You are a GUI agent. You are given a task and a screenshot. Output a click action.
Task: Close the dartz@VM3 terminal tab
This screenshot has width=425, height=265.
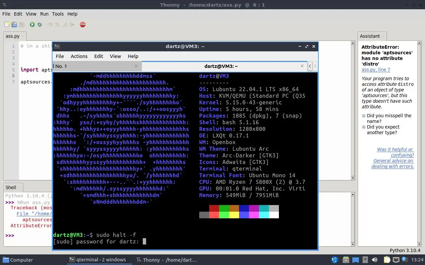click(302, 66)
